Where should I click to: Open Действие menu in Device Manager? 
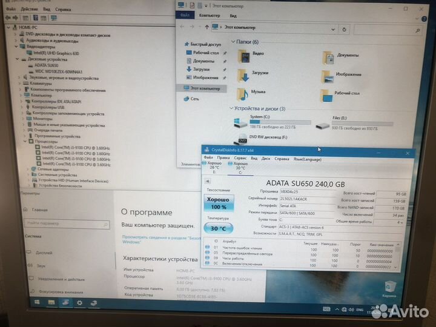[29, 9]
